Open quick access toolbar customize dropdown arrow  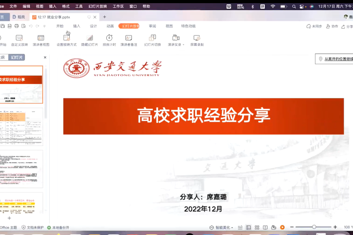[44, 26]
